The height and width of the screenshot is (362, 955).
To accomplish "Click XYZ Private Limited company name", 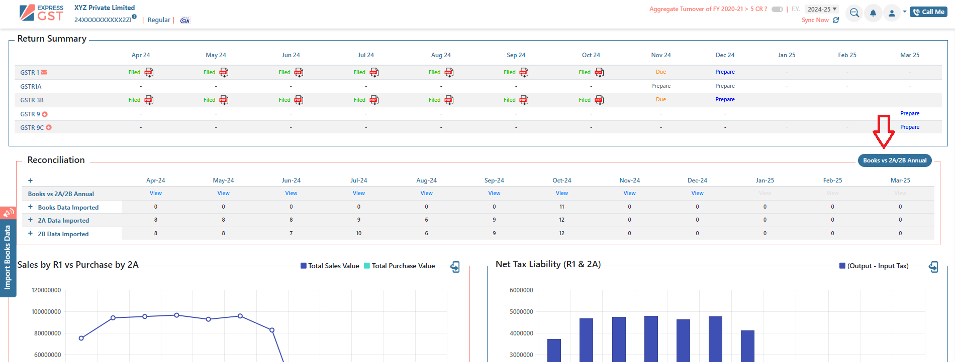I will coord(105,8).
